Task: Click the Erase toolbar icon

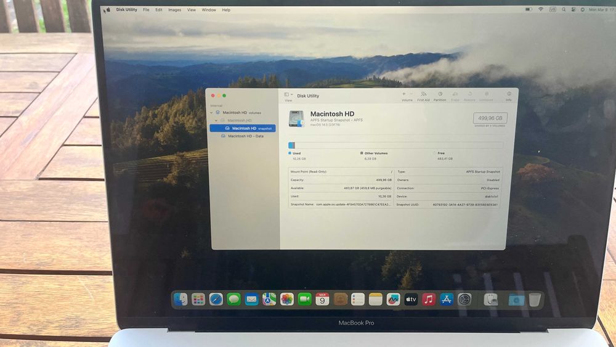Action: tap(455, 94)
